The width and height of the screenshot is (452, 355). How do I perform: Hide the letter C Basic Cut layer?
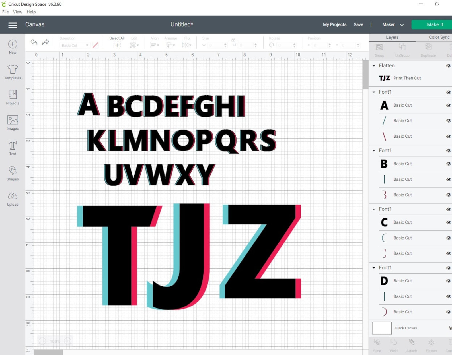coord(449,222)
